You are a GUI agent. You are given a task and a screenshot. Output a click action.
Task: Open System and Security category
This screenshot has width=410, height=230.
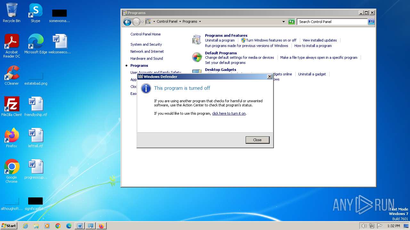(146, 44)
